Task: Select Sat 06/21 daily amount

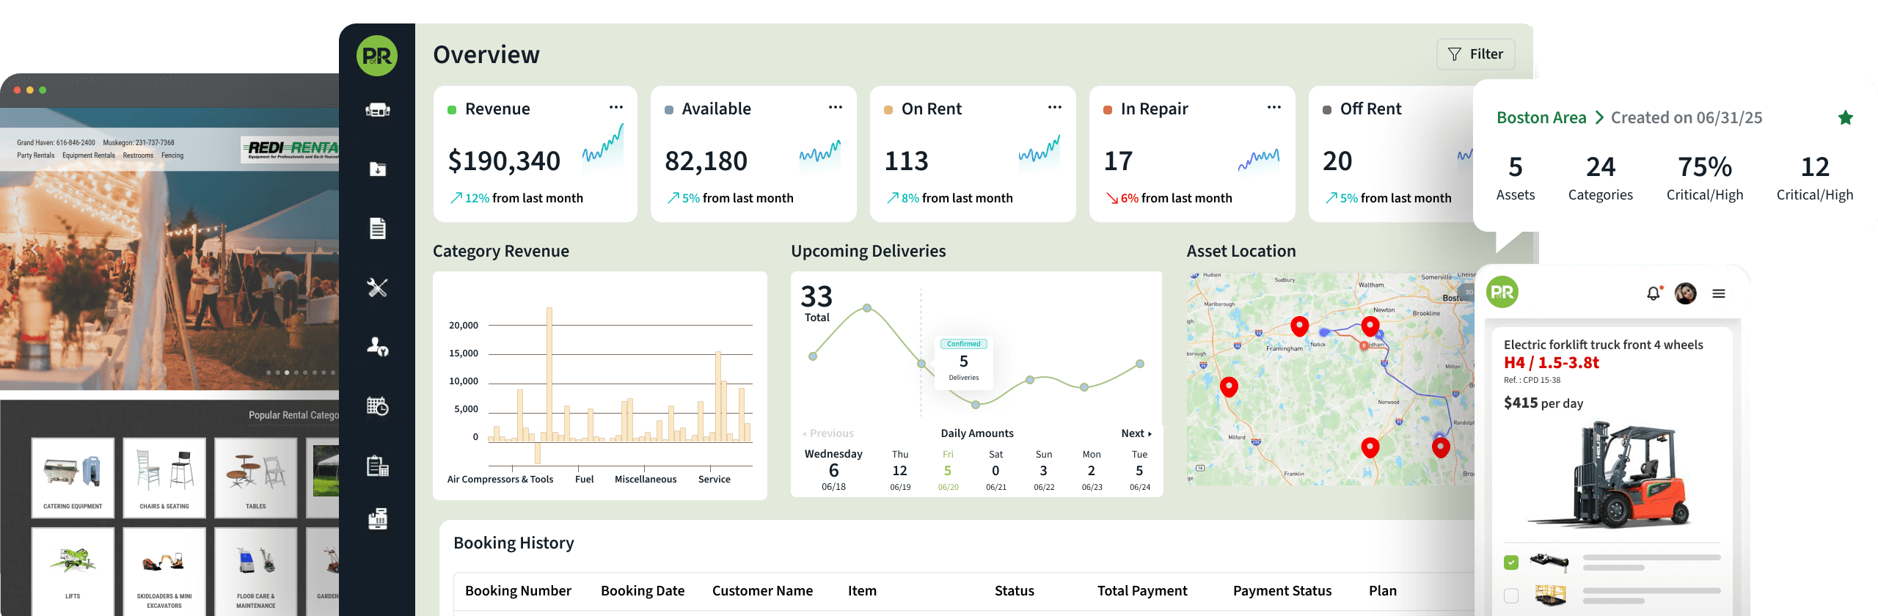Action: coord(995,471)
